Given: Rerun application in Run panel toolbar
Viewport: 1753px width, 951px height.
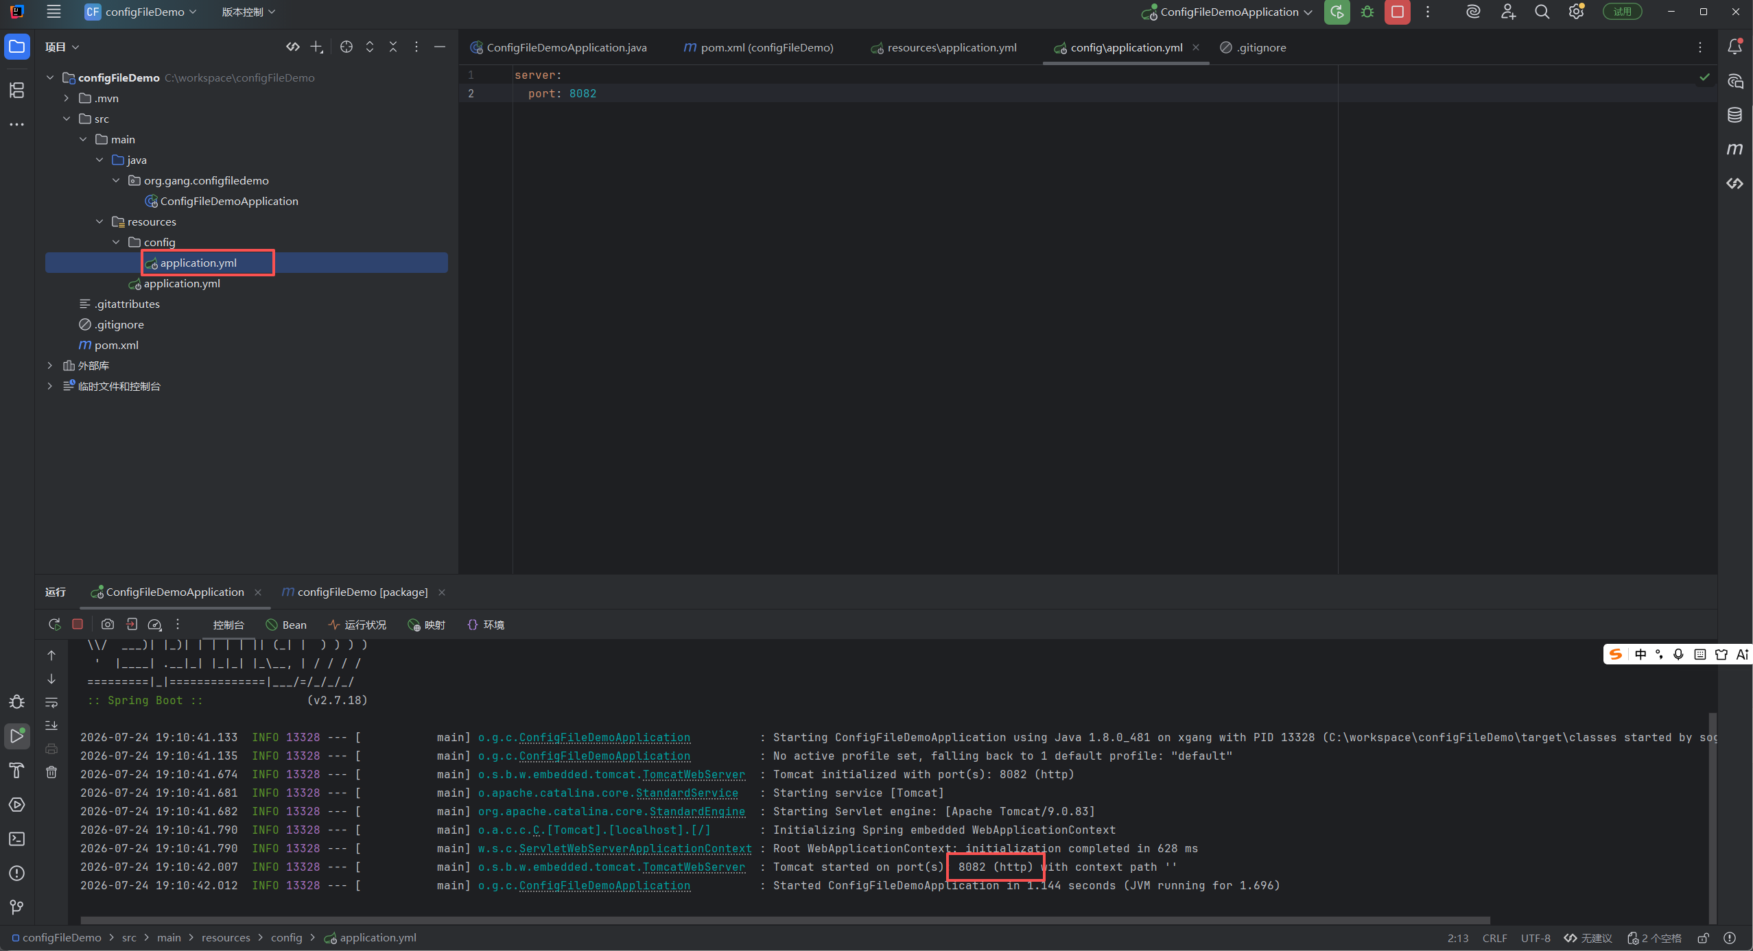Looking at the screenshot, I should click(55, 624).
